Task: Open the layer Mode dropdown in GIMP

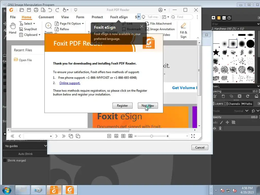Action: click(x=231, y=111)
